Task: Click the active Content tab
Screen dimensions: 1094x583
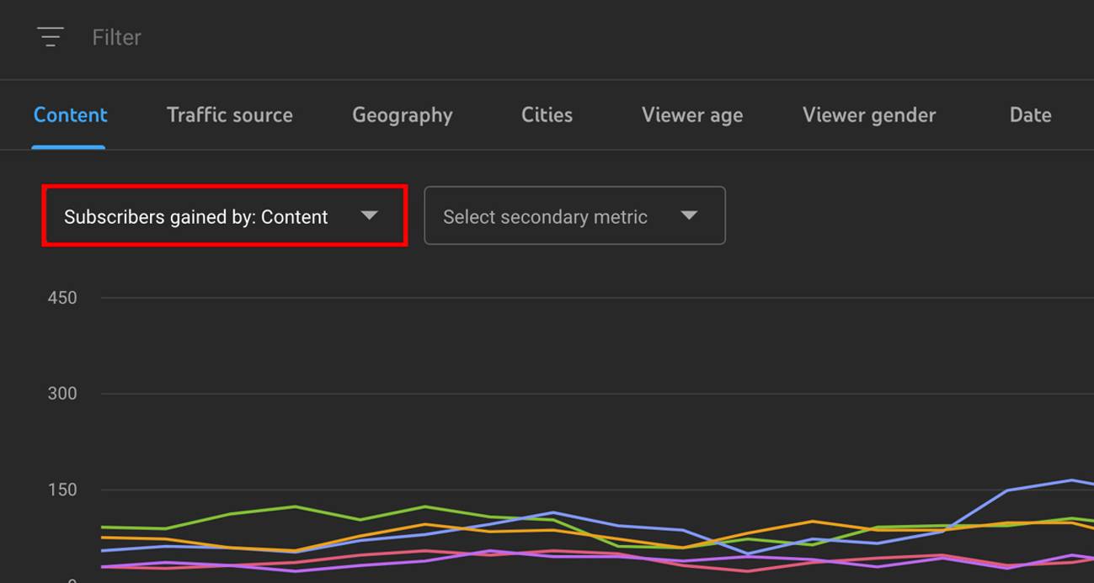Action: (x=70, y=114)
